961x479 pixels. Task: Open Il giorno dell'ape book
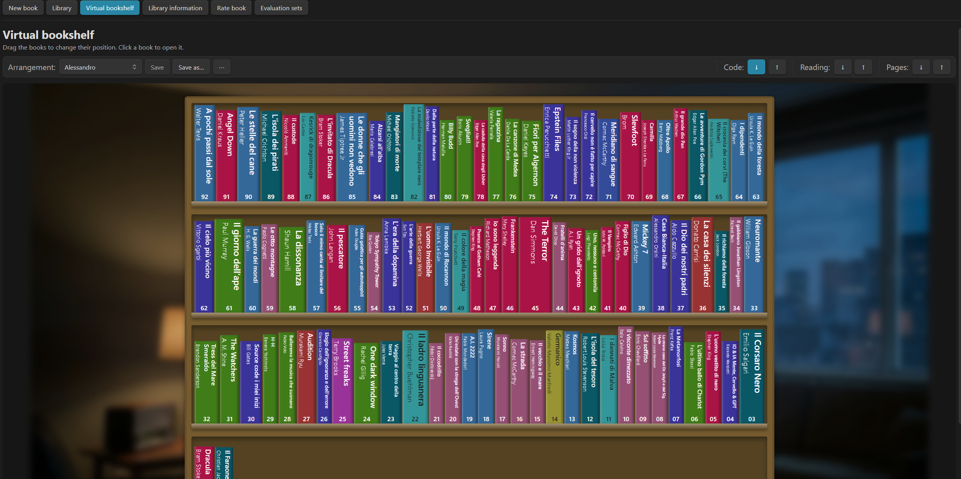[x=229, y=265]
